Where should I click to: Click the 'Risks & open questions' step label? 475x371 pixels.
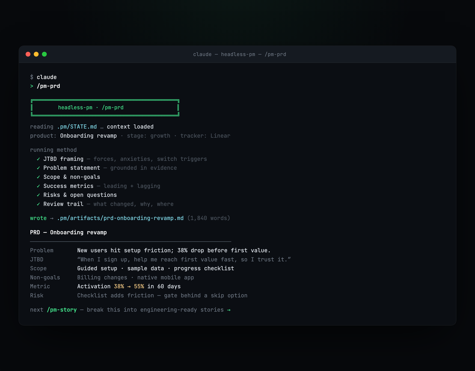click(80, 195)
